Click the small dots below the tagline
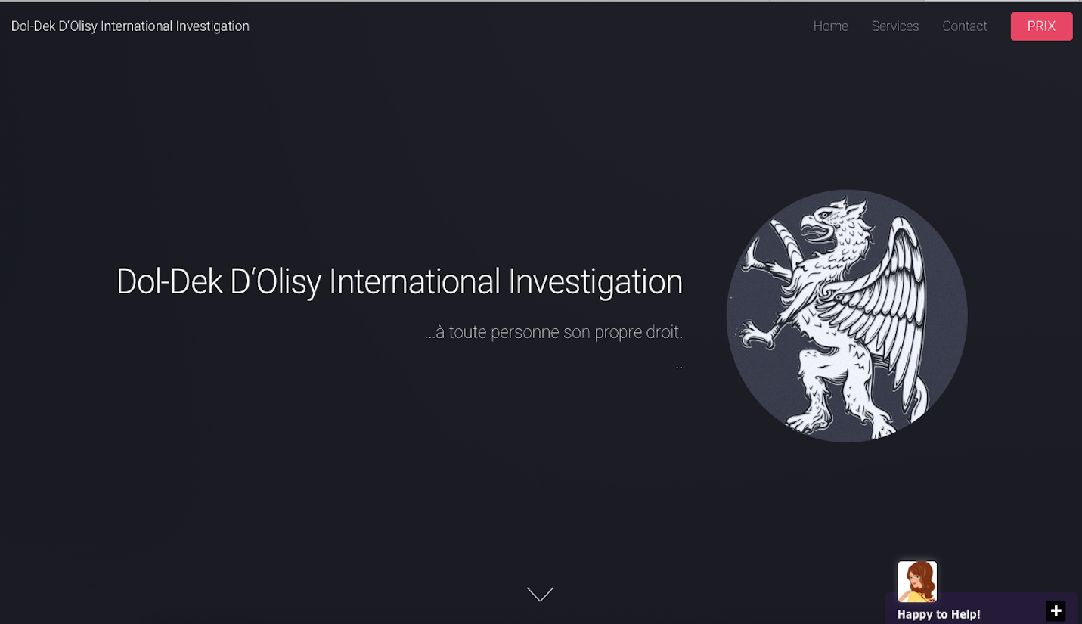This screenshot has width=1082, height=624. pos(679,368)
